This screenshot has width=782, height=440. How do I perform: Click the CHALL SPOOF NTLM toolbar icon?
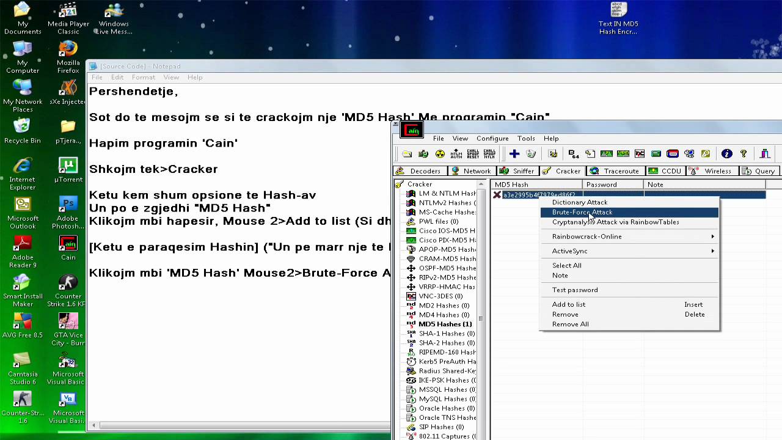point(489,154)
